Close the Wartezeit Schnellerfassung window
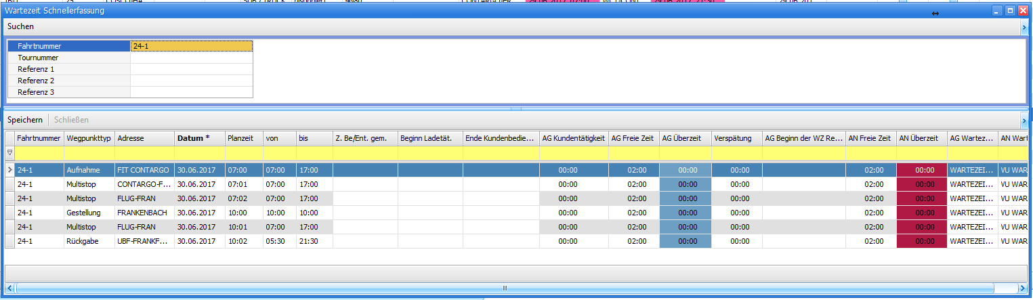This screenshot has width=1033, height=300. [1023, 11]
